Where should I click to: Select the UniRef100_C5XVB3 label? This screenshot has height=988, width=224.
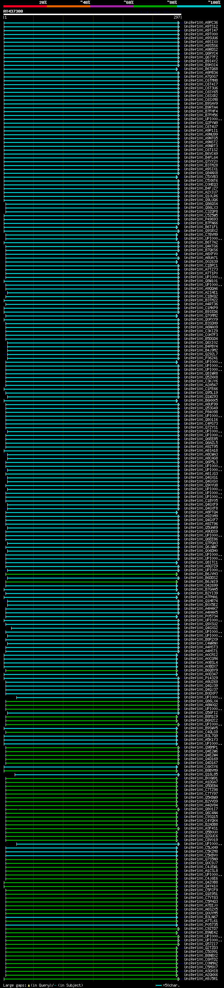[x=201, y=177]
